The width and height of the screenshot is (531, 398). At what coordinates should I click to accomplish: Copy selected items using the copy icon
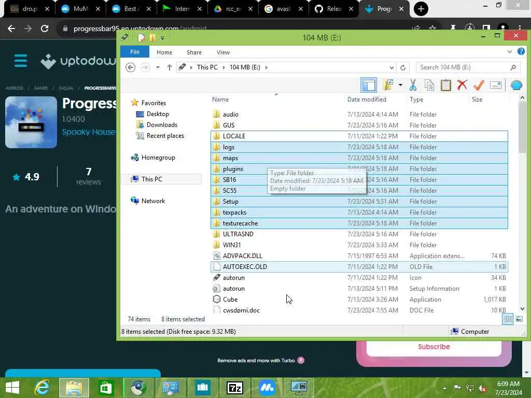(x=429, y=85)
